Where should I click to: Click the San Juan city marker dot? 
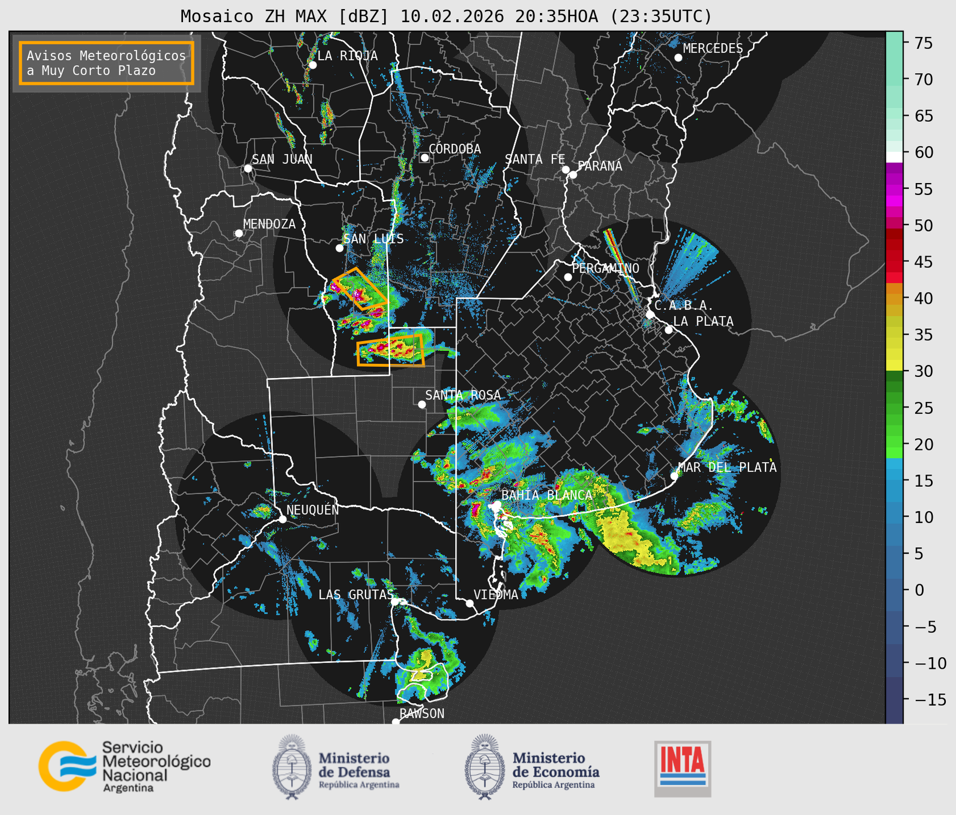[x=248, y=168]
